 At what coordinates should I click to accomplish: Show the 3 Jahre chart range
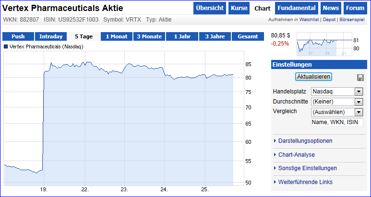coord(215,36)
